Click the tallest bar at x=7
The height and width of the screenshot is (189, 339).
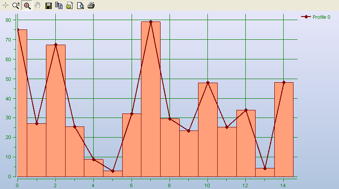tap(151, 98)
